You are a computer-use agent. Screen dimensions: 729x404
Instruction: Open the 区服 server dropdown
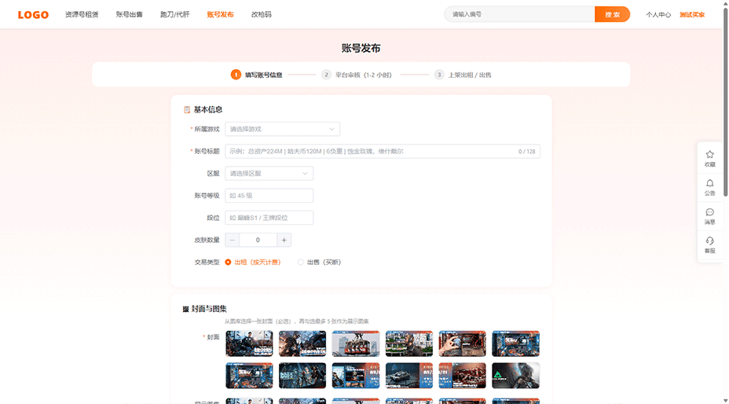coord(269,173)
